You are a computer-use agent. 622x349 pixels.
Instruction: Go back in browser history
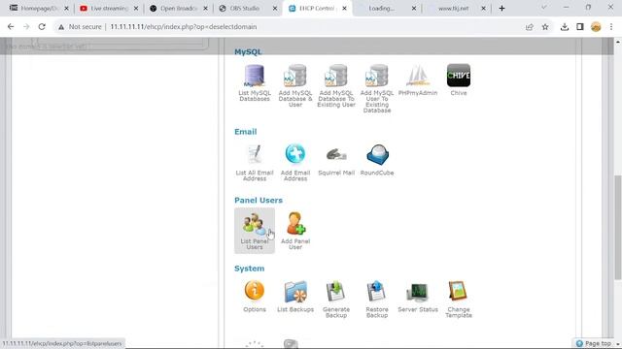point(11,27)
